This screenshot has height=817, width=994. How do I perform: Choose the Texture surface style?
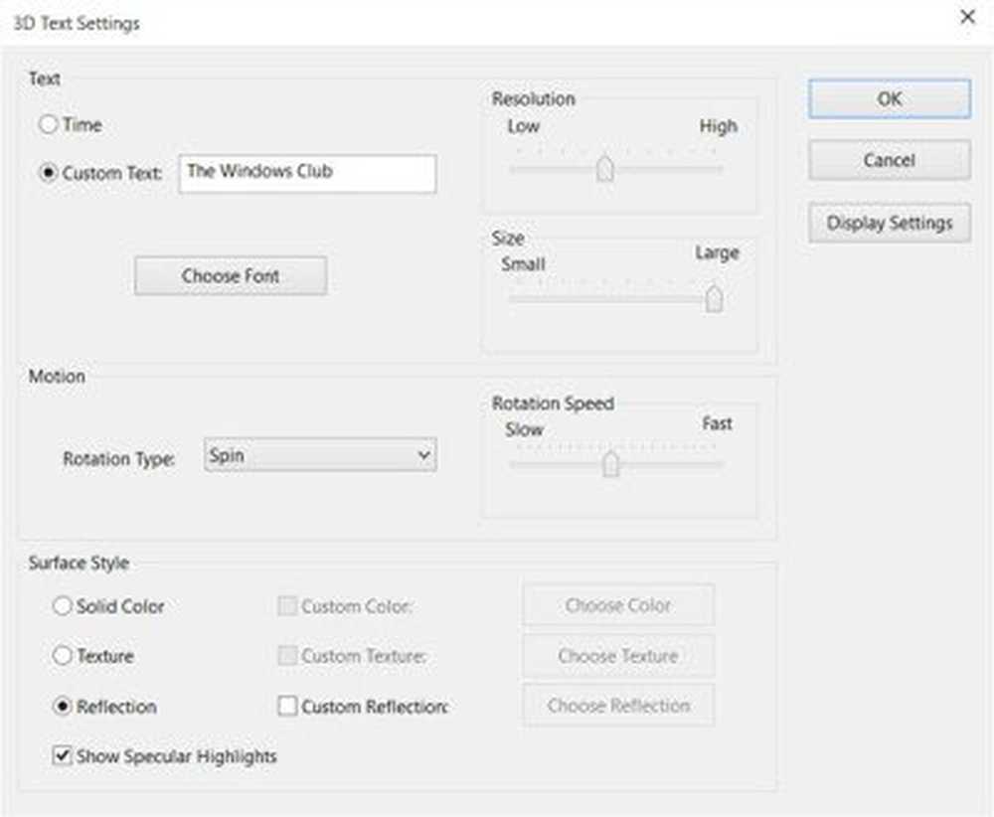[63, 656]
